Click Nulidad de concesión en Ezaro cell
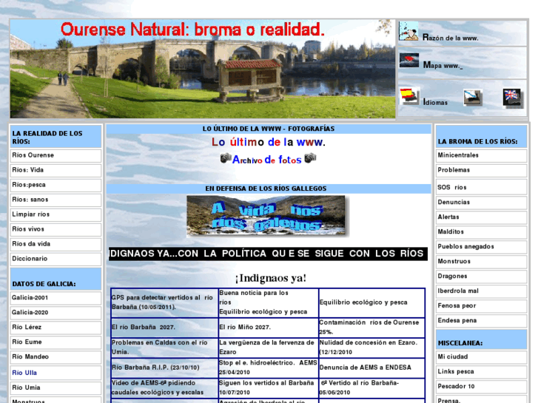 point(372,348)
